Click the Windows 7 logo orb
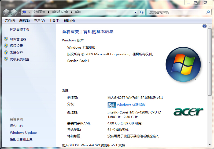This screenshot has height=149, width=214. point(183,64)
